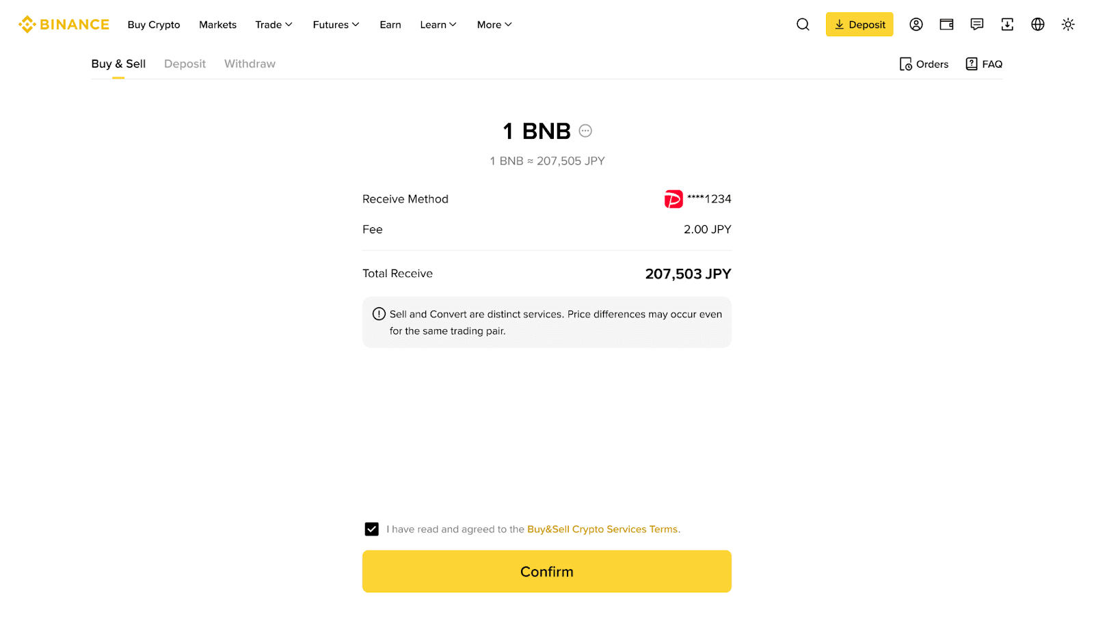This screenshot has height=617, width=1094.
Task: Switch to the Withdraw tab
Action: click(x=250, y=64)
